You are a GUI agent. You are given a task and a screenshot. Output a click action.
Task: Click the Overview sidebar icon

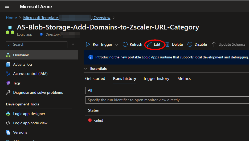tap(8, 55)
